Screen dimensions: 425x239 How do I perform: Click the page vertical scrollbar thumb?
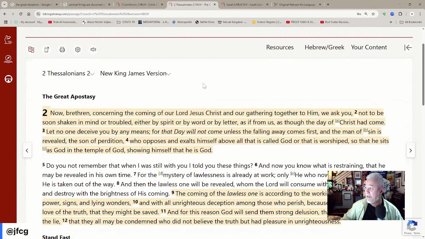coord(423,75)
